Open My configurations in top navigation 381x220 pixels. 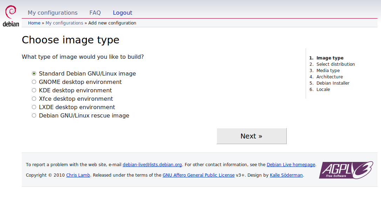[53, 13]
